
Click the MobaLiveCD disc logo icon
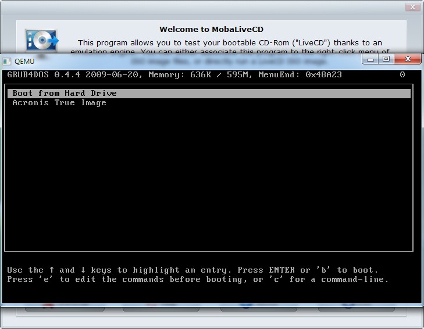click(41, 40)
